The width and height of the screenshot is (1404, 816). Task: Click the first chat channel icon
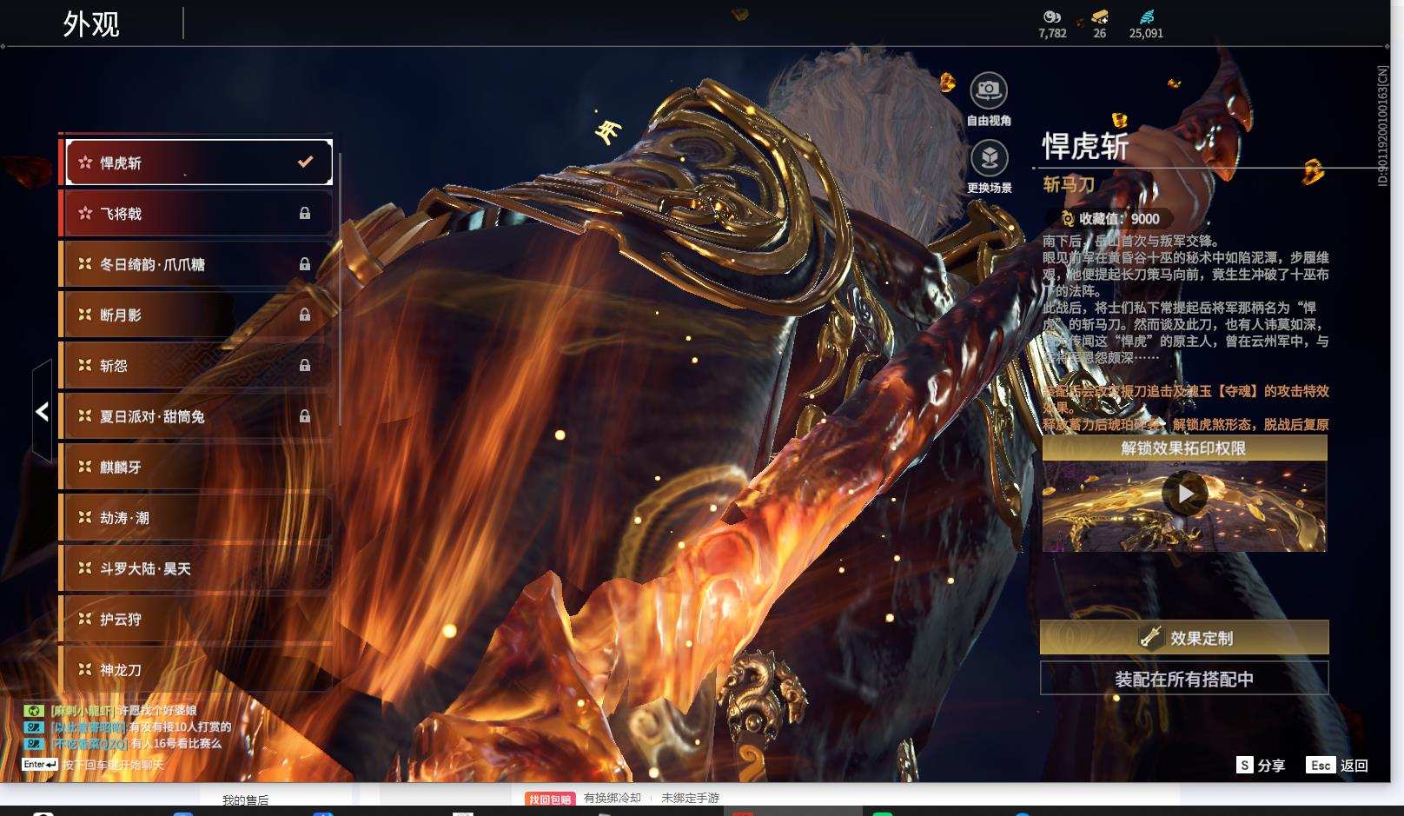(x=33, y=711)
